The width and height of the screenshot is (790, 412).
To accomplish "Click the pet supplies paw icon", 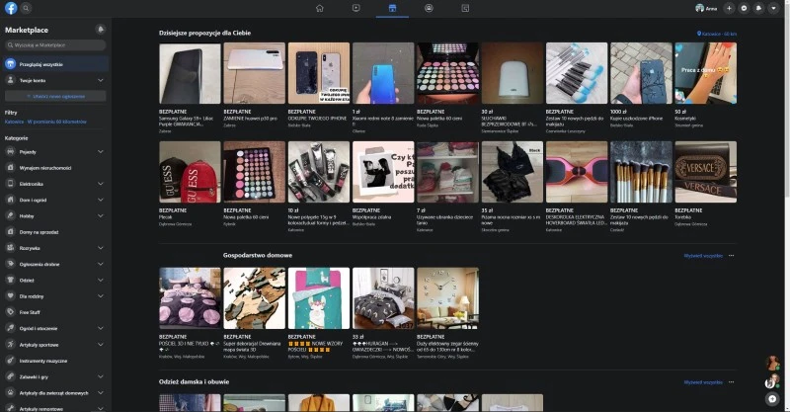I will (x=10, y=392).
